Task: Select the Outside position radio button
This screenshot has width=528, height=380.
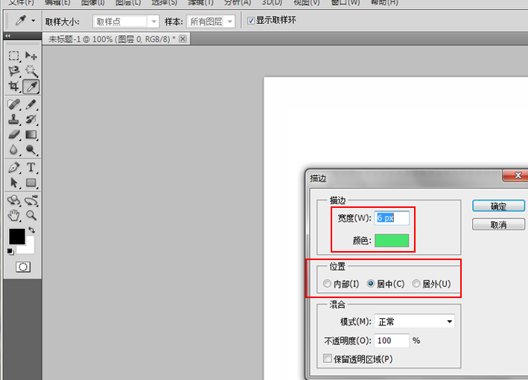Action: [416, 284]
